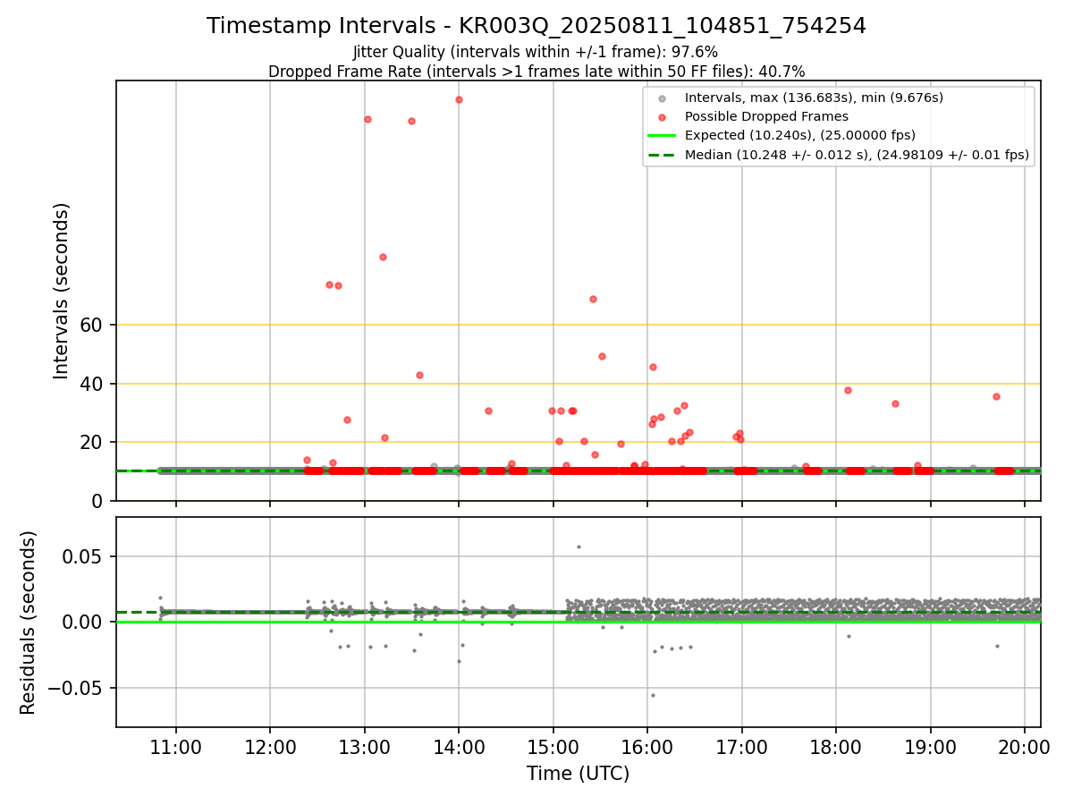Click the 'Time (UTC)' x-axis label
1073x805 pixels.
point(578,774)
